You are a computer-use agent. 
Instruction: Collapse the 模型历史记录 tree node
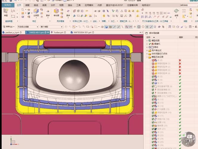click(x=147, y=57)
